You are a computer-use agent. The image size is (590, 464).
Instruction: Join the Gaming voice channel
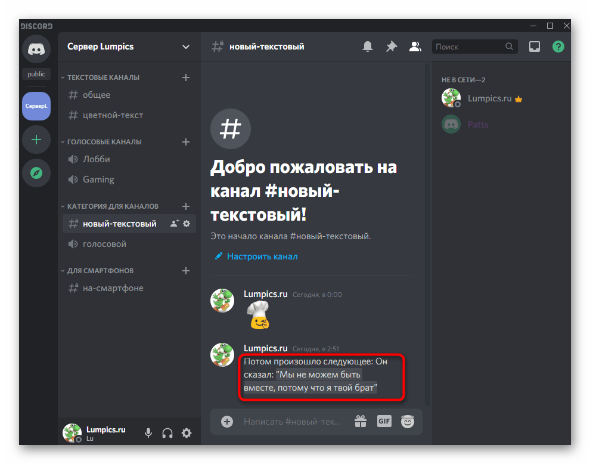tap(129, 180)
